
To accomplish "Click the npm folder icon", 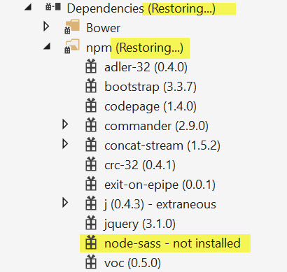I will 72,46.
